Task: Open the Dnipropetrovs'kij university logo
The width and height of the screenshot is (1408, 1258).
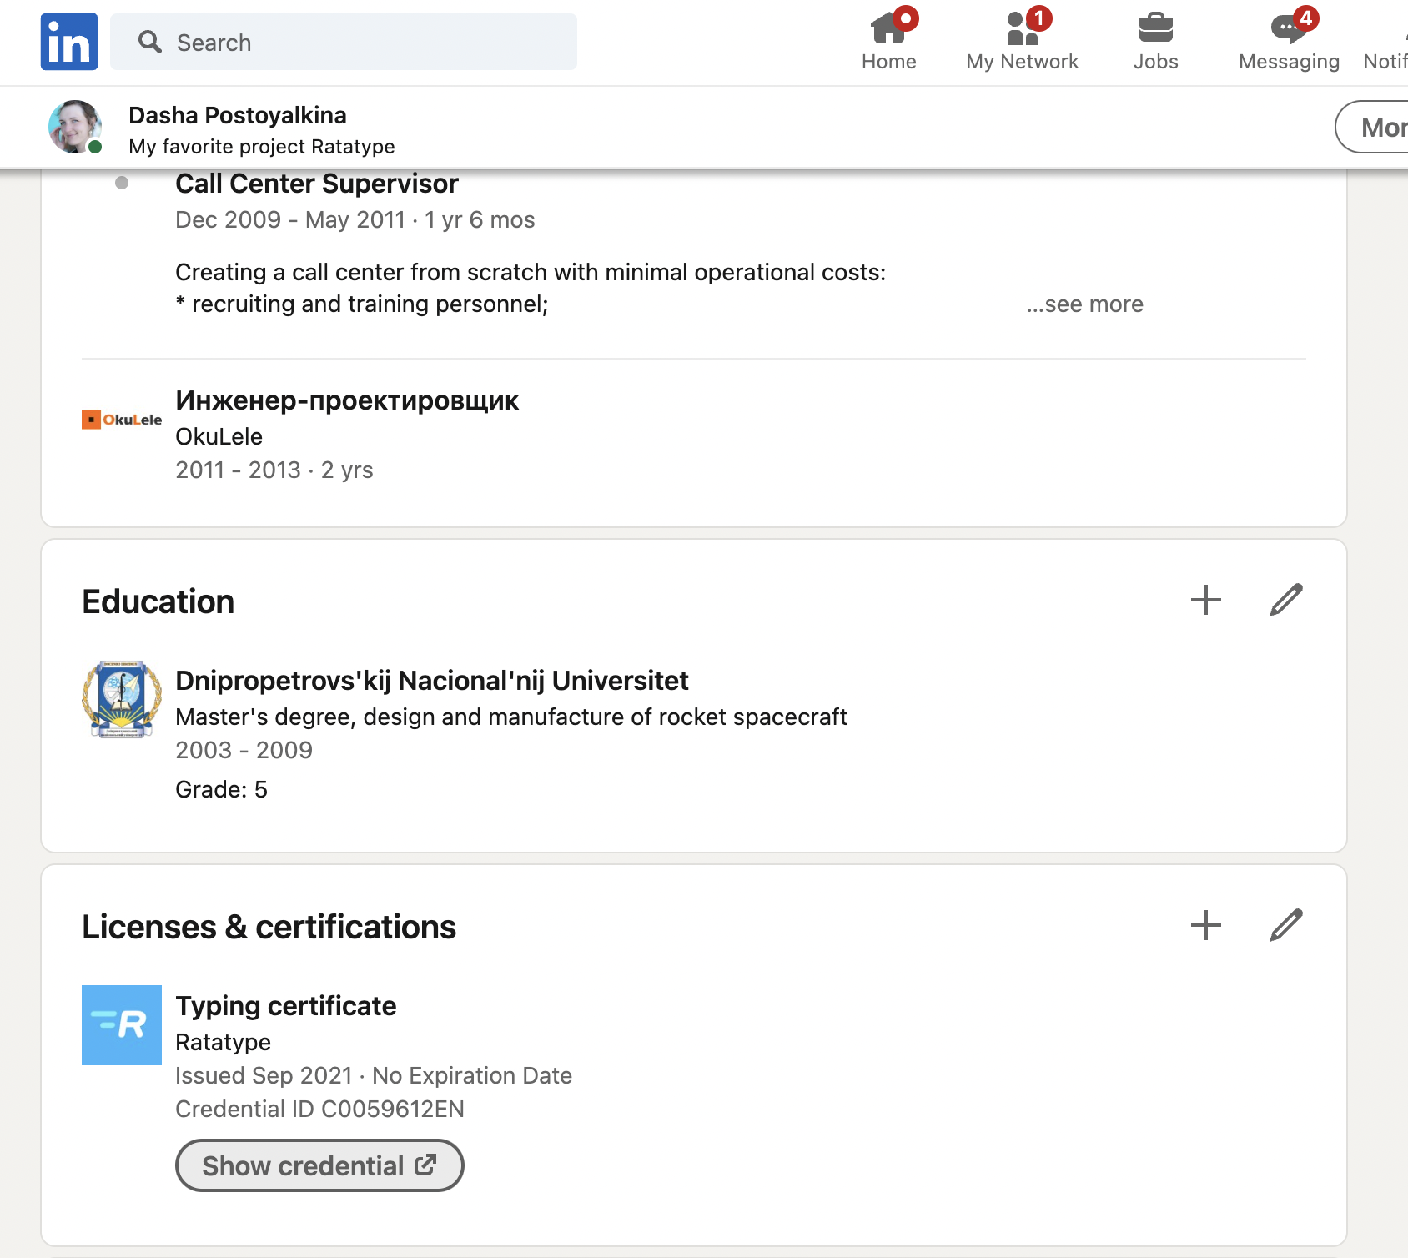Action: [122, 699]
